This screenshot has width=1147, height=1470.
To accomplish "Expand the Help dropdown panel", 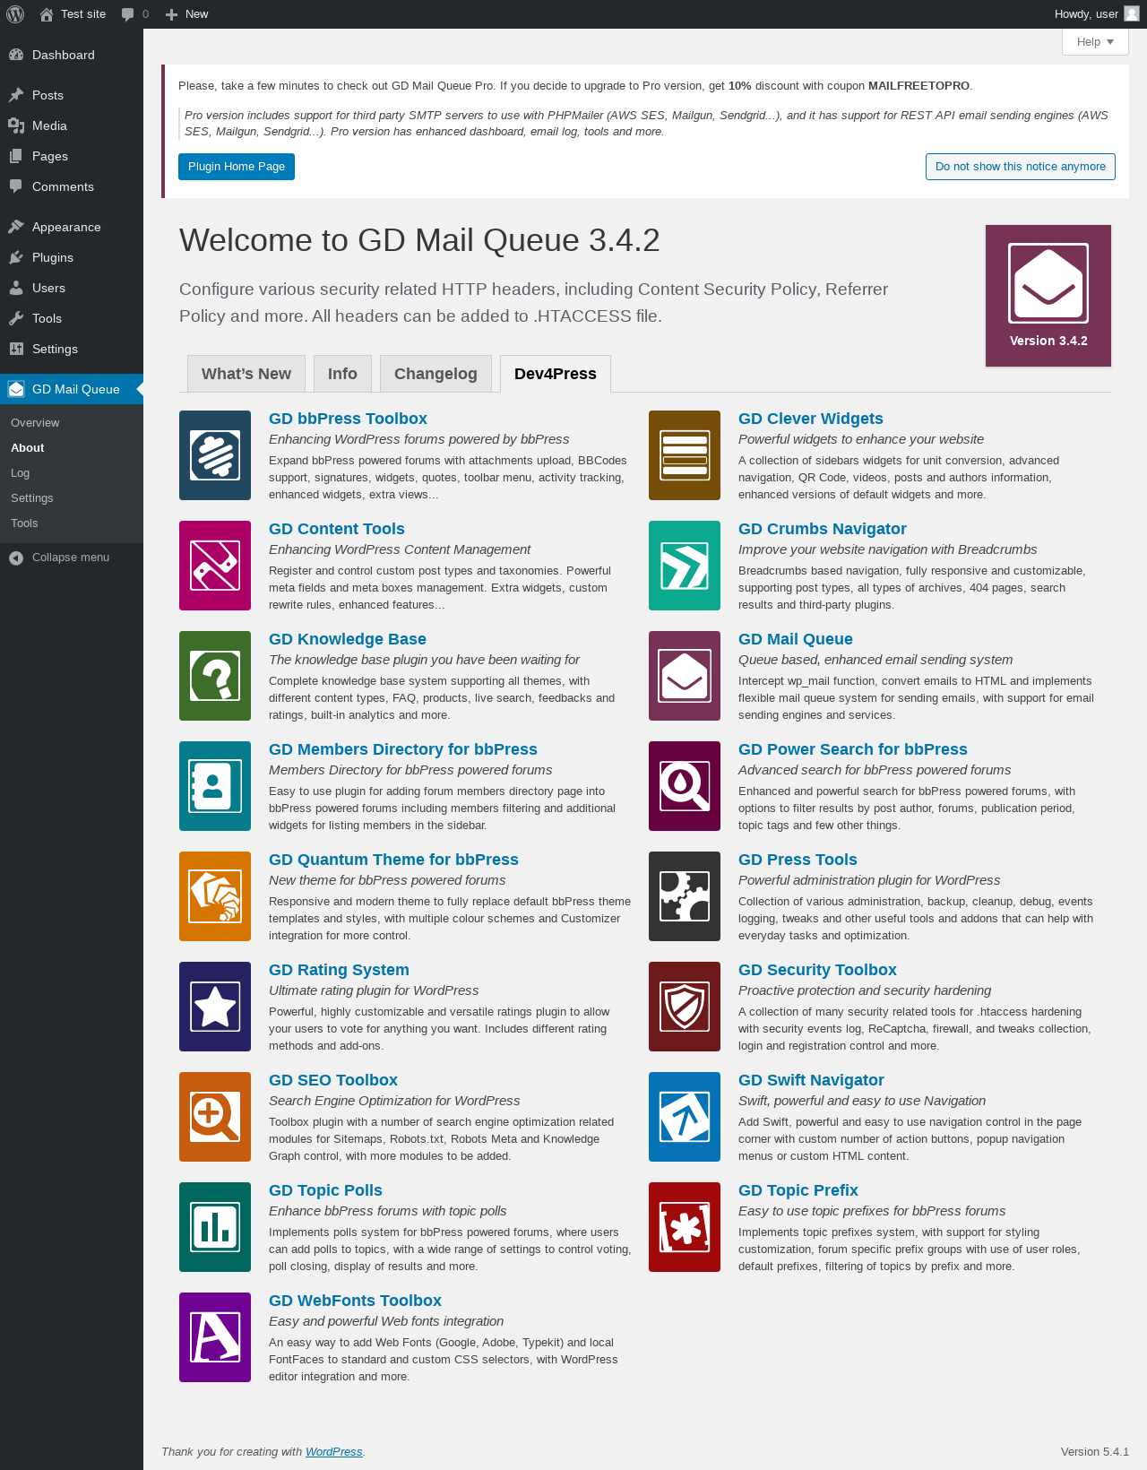I will [x=1095, y=42].
